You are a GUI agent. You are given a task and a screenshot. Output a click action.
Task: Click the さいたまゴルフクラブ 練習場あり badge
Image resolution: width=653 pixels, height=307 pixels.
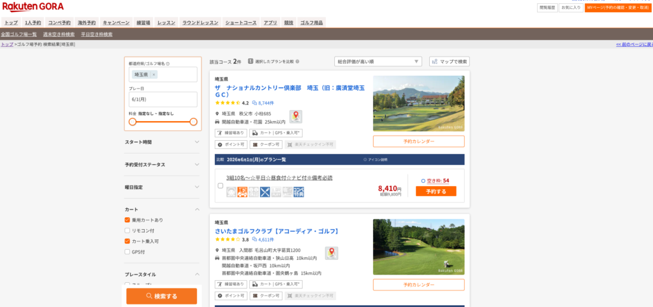(231, 284)
